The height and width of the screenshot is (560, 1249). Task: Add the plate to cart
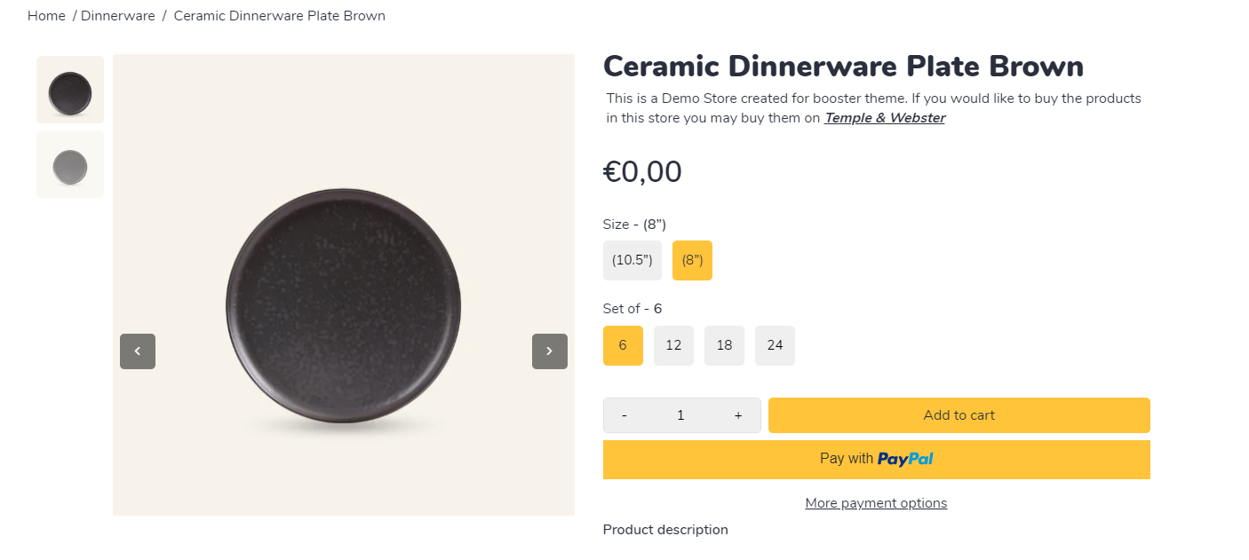click(959, 415)
